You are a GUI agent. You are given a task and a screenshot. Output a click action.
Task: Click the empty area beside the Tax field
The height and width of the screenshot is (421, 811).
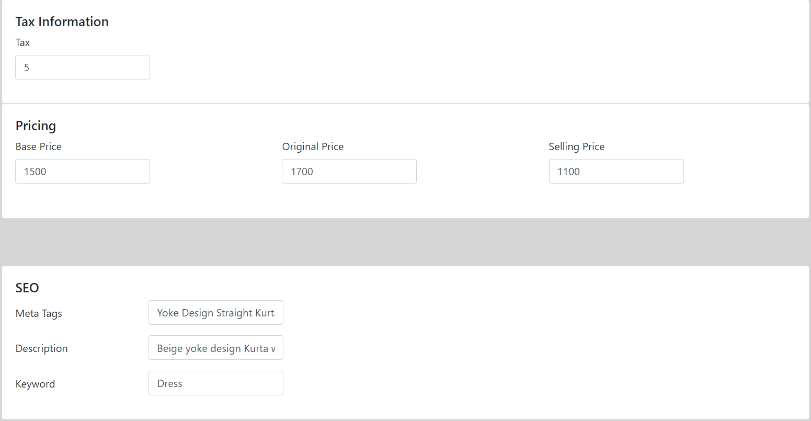[x=471, y=67]
